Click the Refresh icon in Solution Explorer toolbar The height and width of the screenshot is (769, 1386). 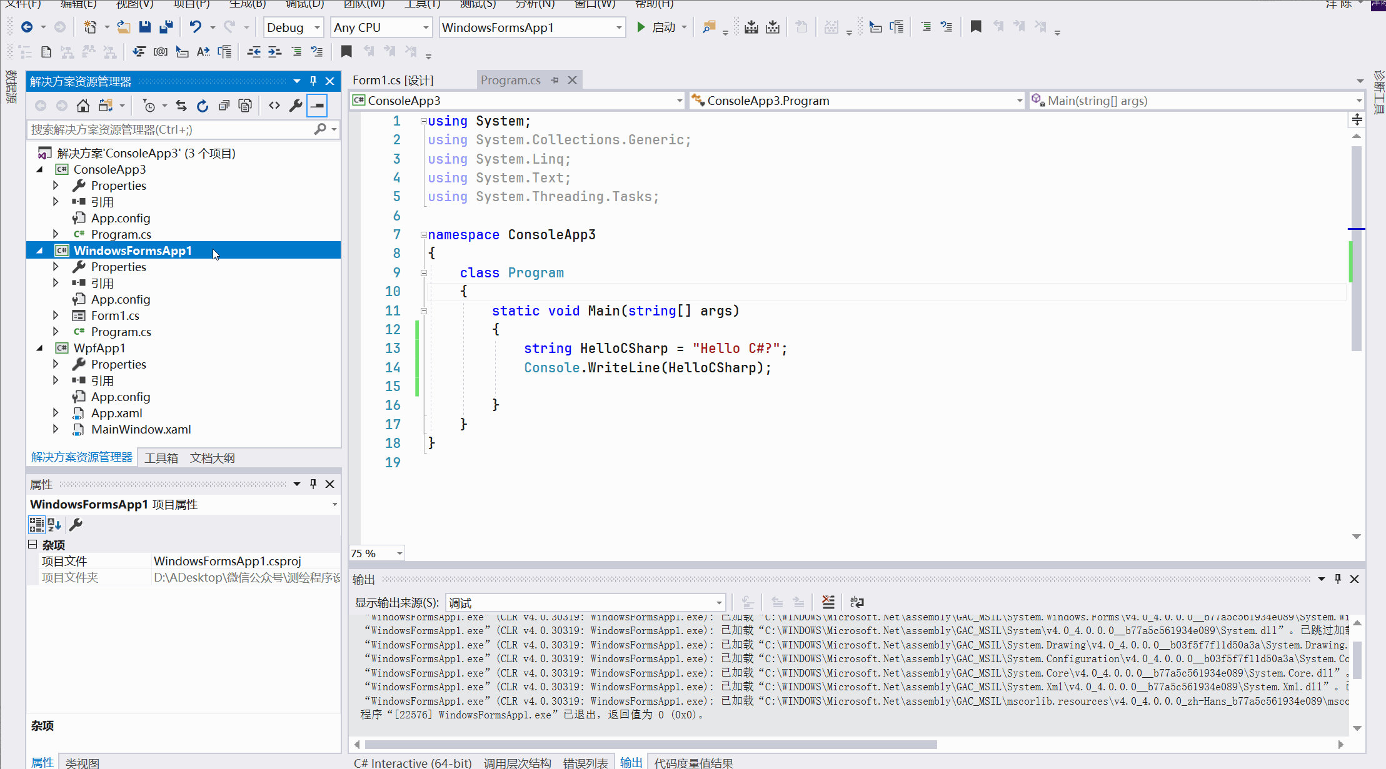pos(203,106)
